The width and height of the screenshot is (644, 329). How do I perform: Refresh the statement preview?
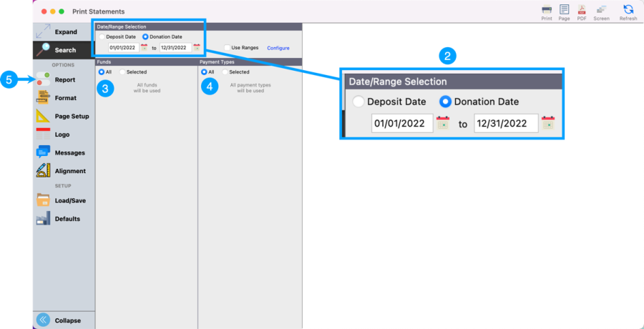[628, 12]
